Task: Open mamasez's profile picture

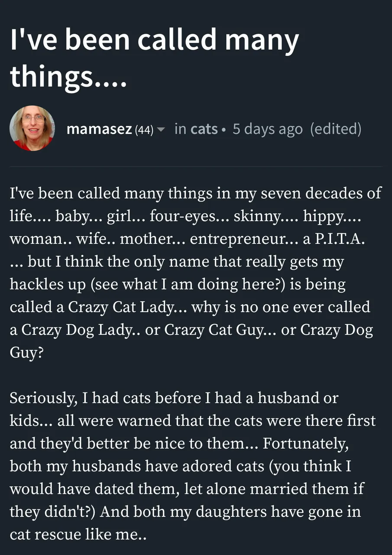Action: pos(32,128)
